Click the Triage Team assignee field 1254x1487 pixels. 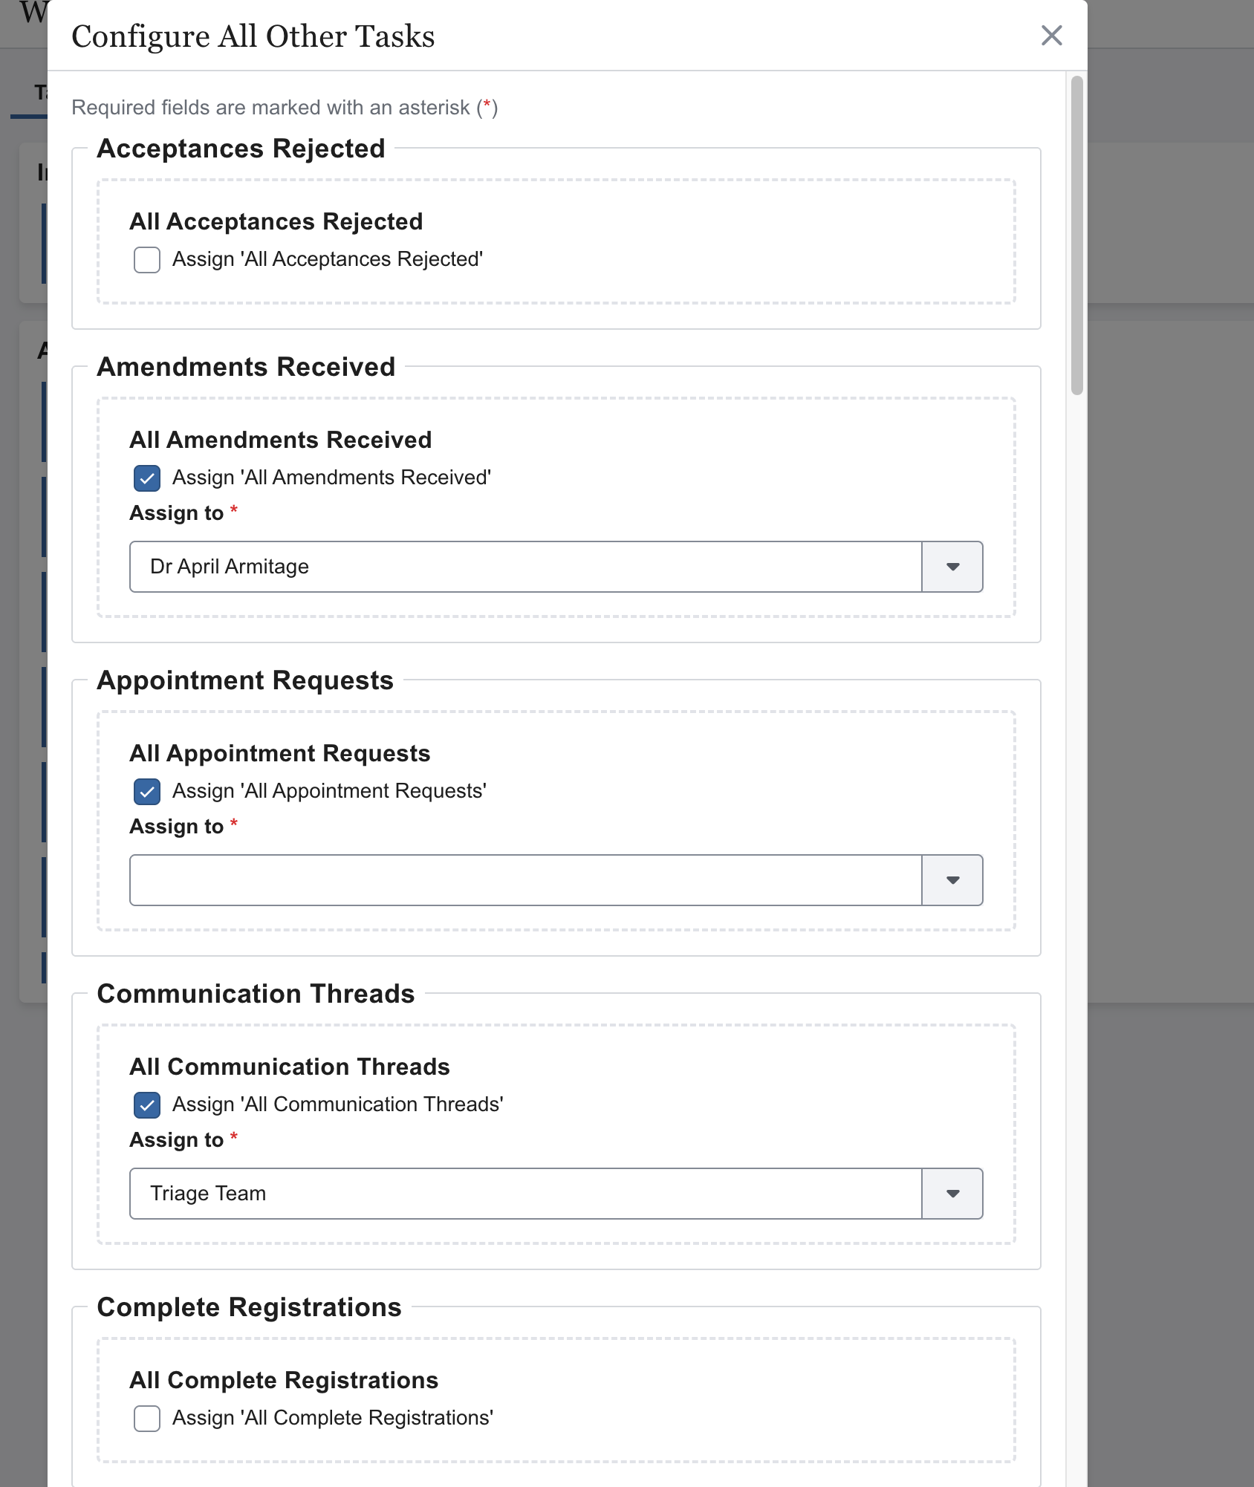[x=524, y=1194]
